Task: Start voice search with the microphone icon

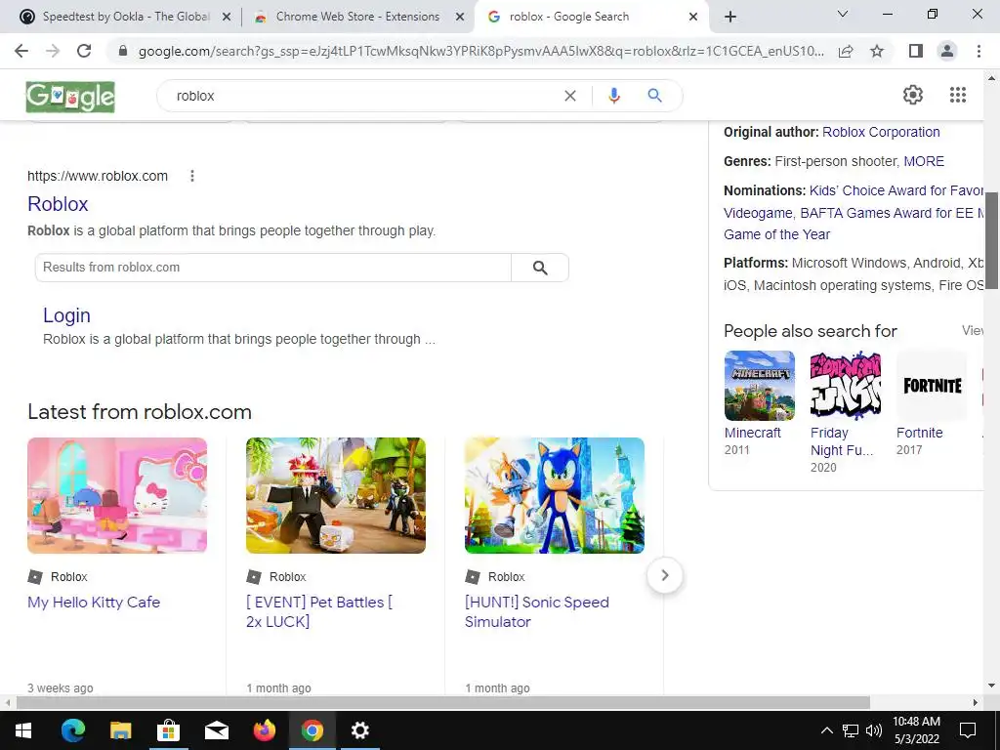Action: coord(613,96)
